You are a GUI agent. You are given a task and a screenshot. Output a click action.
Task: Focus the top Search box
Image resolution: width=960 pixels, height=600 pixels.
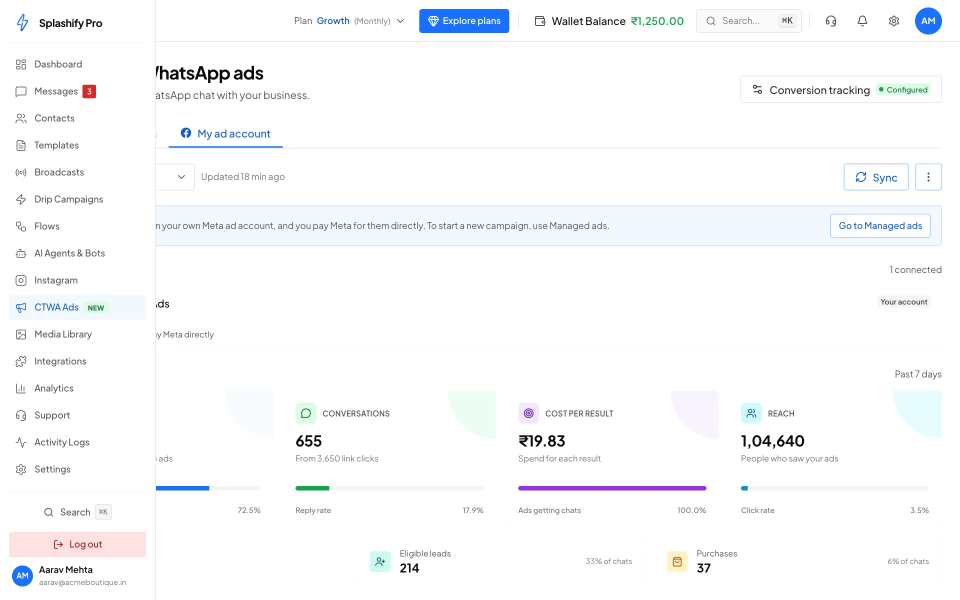748,21
